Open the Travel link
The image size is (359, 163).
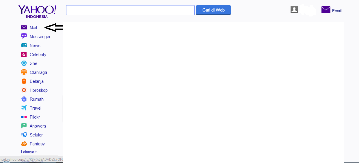tap(36, 108)
